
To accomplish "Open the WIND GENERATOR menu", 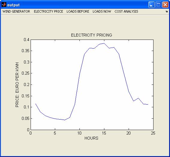I will click(x=16, y=11).
